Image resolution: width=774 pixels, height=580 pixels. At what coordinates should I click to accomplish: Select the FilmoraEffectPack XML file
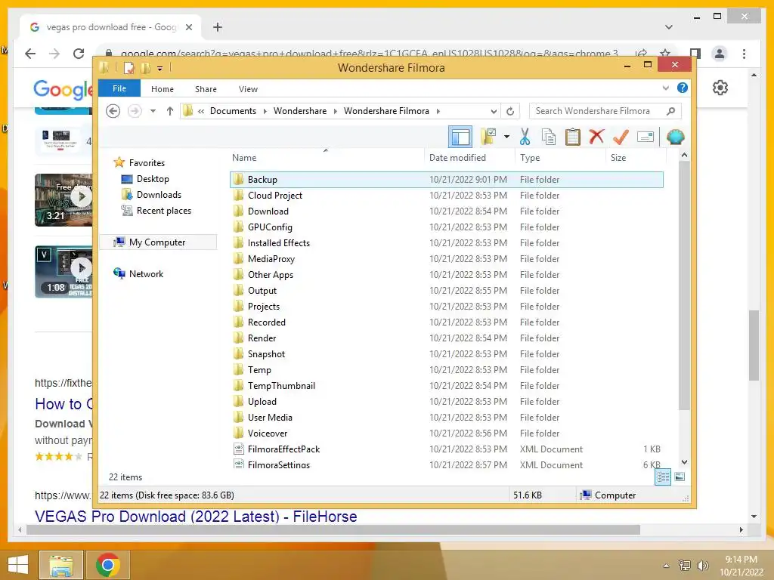click(x=446, y=449)
